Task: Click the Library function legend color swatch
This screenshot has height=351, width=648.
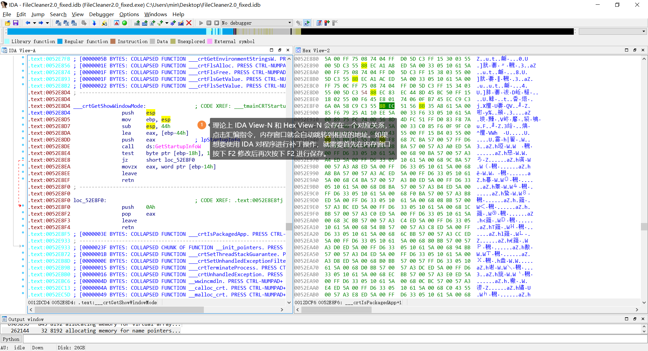Action: click(7, 41)
